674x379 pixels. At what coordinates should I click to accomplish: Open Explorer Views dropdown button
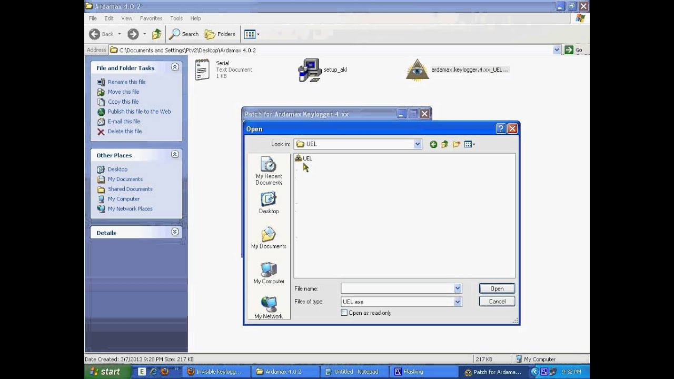click(x=252, y=34)
